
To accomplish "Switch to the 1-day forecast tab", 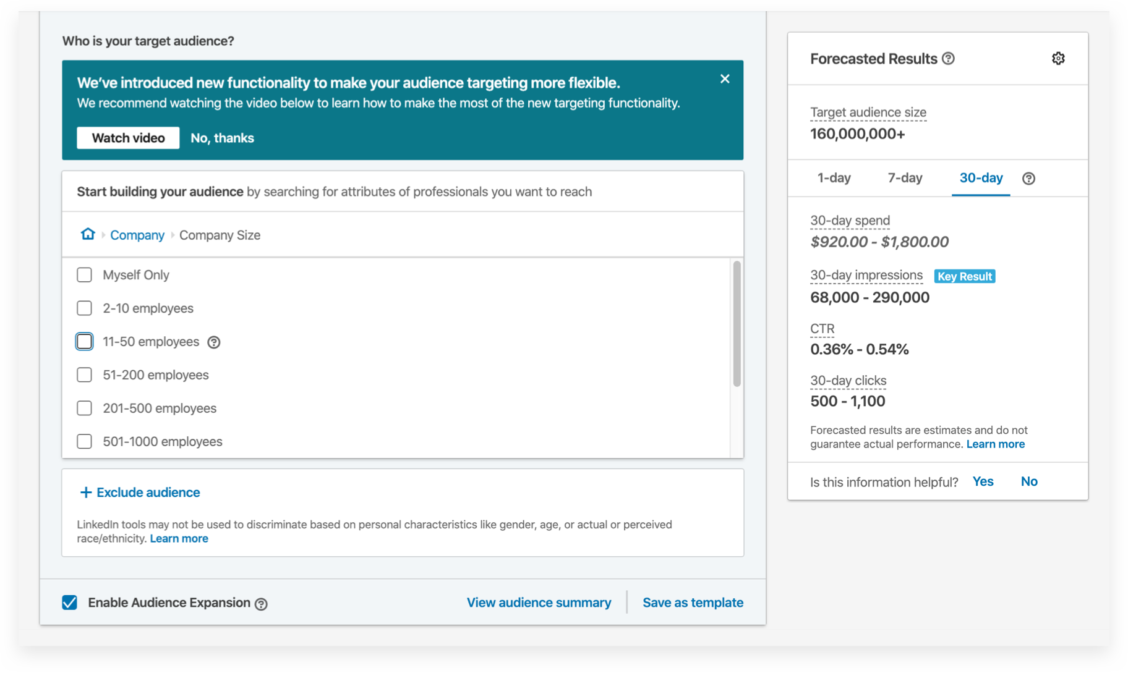I will (x=834, y=178).
